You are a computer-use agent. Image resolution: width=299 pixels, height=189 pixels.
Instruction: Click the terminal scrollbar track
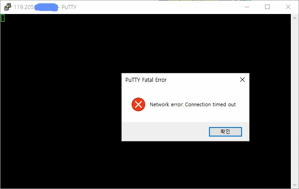[x=294, y=101]
